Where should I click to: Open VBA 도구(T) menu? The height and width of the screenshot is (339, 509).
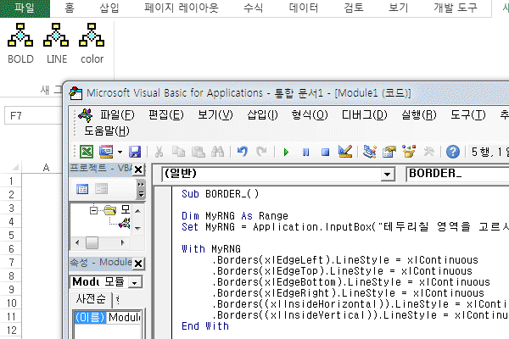(x=467, y=115)
